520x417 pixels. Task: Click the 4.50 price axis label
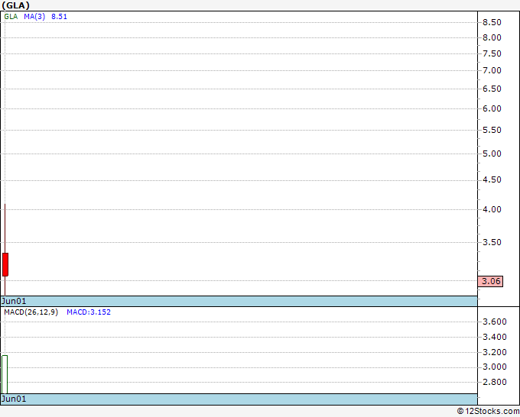click(492, 179)
